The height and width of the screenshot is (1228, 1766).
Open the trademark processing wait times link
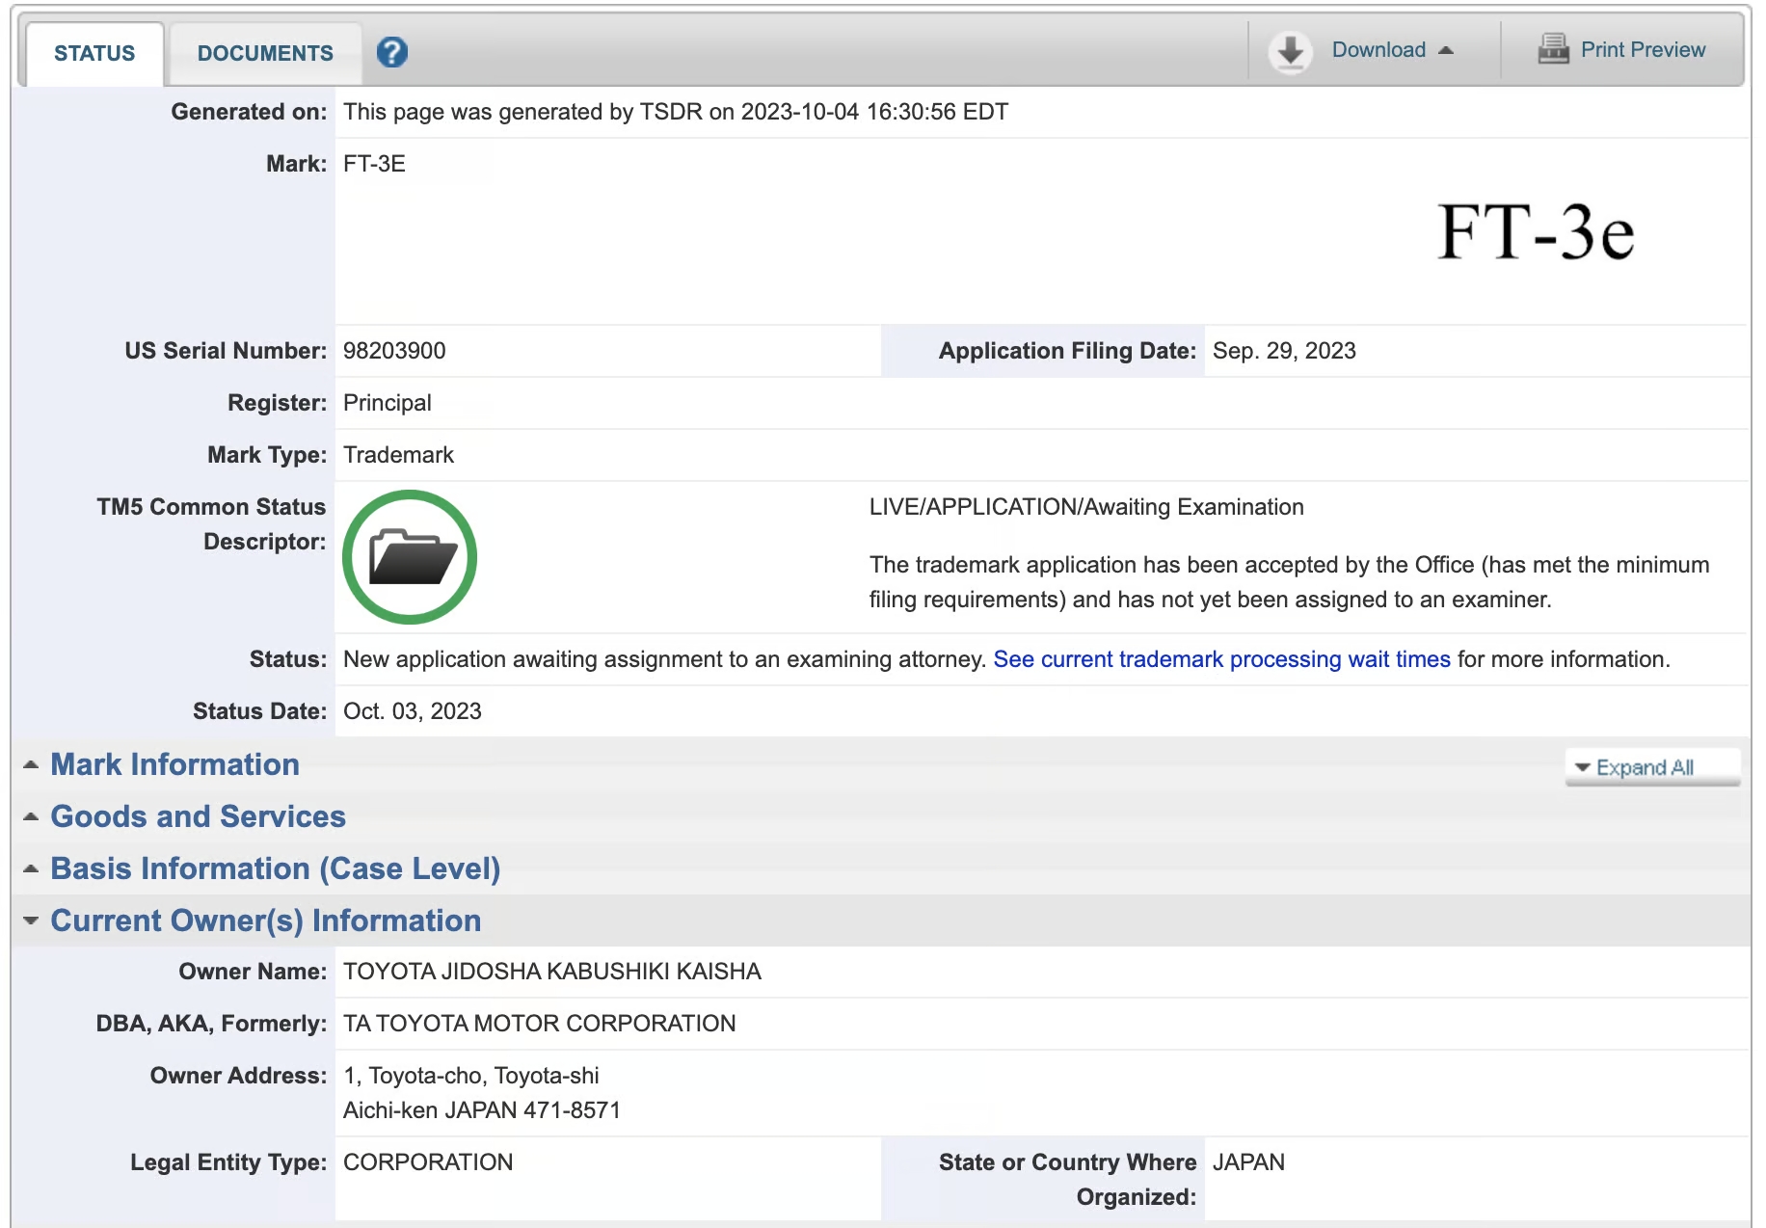[1221, 659]
